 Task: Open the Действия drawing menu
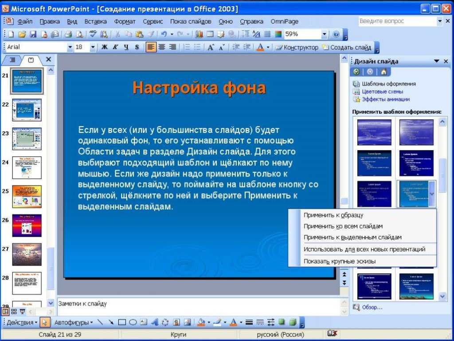(22, 322)
